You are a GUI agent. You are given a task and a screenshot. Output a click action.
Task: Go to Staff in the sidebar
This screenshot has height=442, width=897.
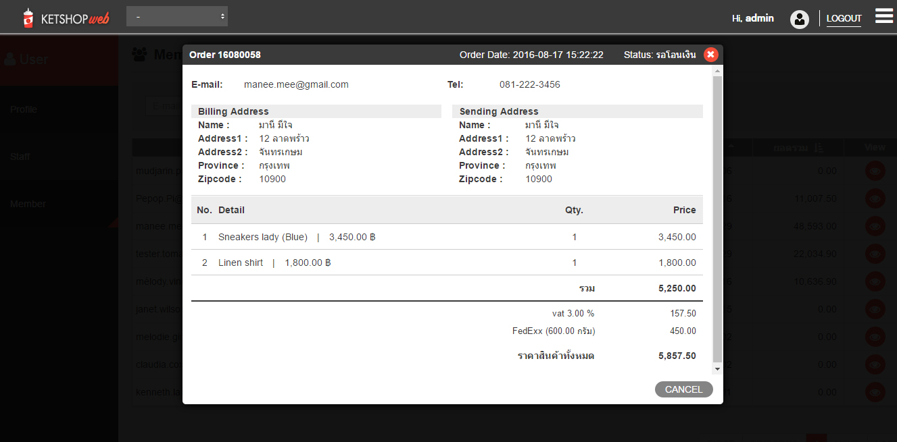click(x=20, y=157)
